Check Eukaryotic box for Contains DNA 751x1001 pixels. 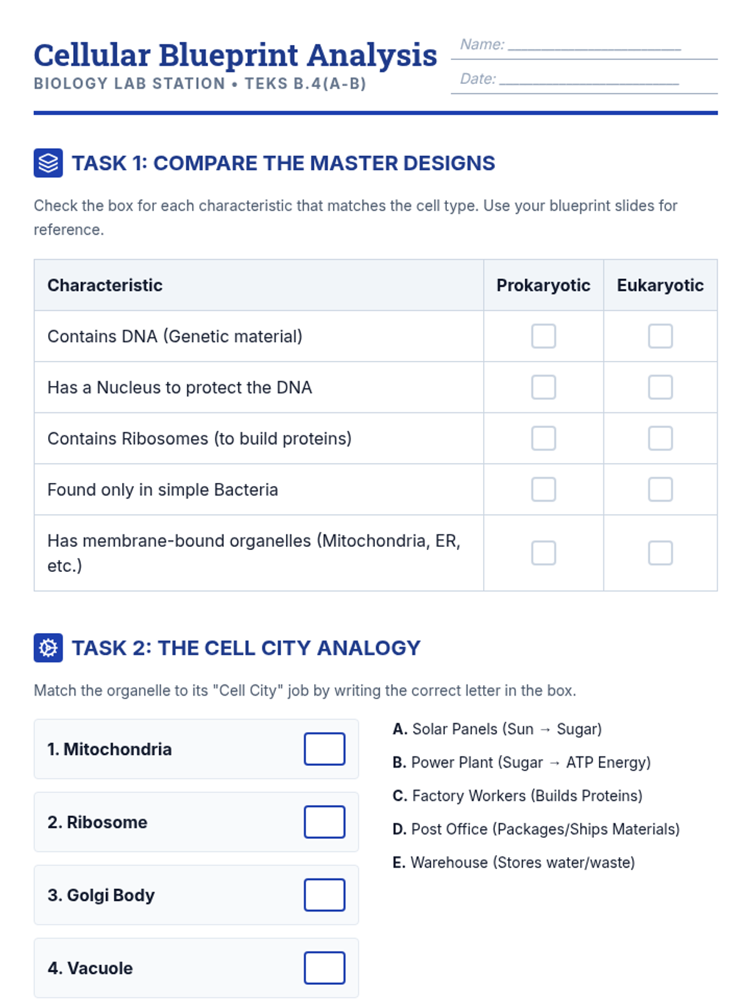pyautogui.click(x=660, y=336)
